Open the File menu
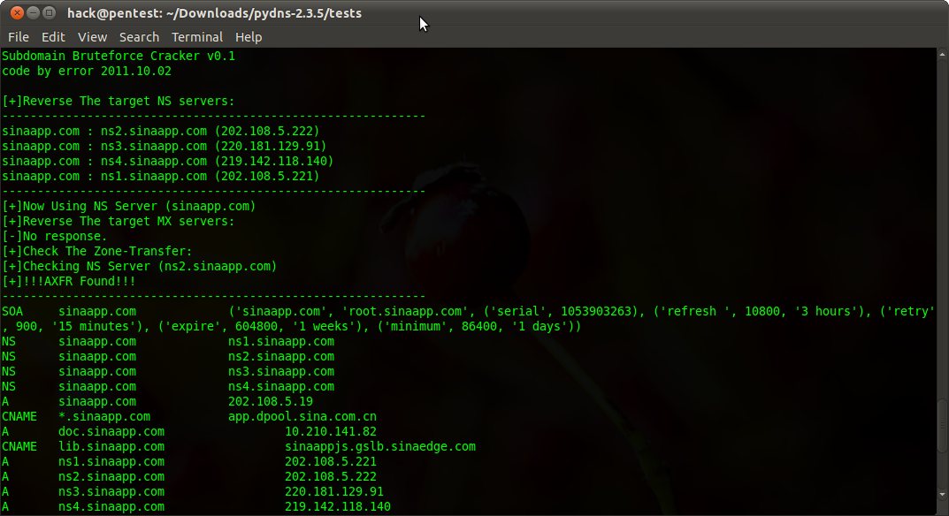This screenshot has width=949, height=516. tap(19, 37)
